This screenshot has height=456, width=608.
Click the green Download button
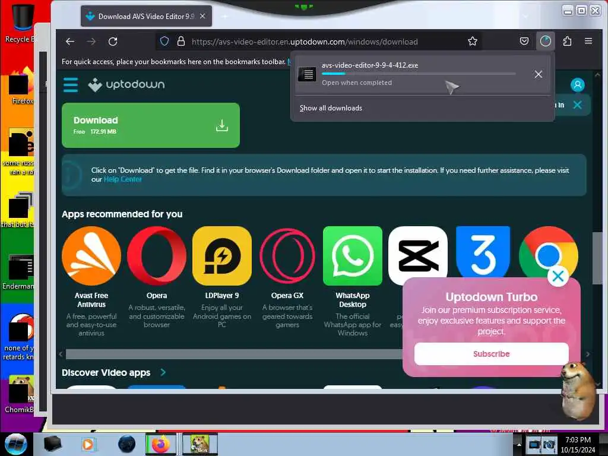pyautogui.click(x=150, y=125)
